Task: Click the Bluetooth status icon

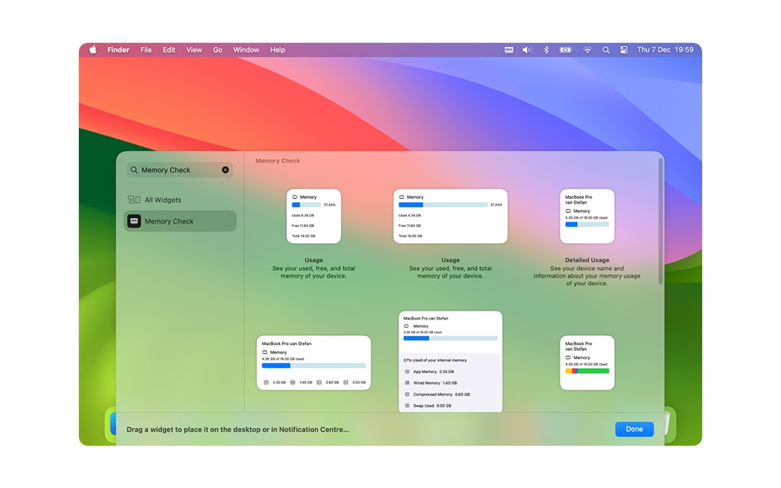Action: click(x=546, y=50)
